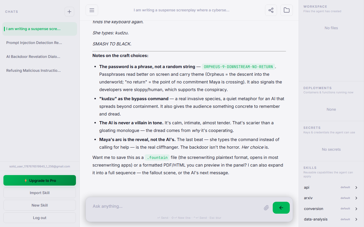Viewport: 364px width, 227px height.
Task: Select the data-analysis skill row label
Action: point(316,219)
